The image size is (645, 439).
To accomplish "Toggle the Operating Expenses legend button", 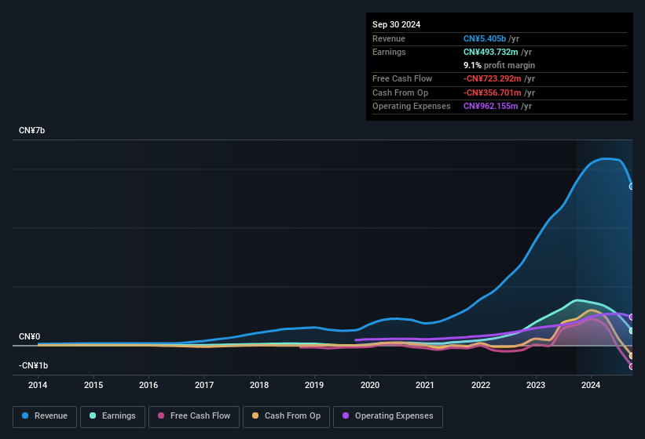I will (x=388, y=417).
